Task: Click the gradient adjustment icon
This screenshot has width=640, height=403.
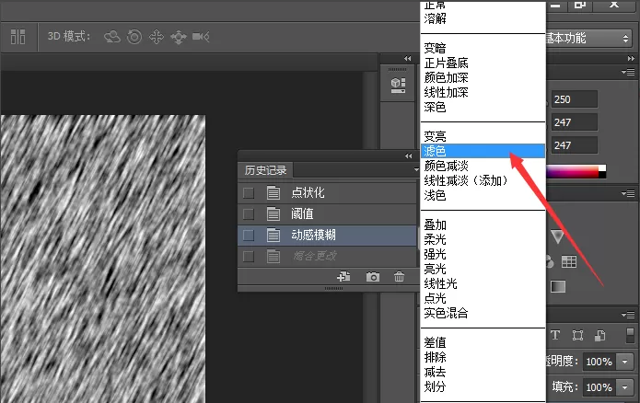Action: pyautogui.click(x=558, y=286)
